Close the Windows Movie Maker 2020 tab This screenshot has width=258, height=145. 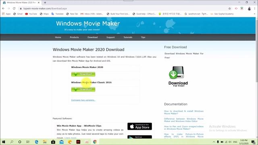(x=39, y=3)
